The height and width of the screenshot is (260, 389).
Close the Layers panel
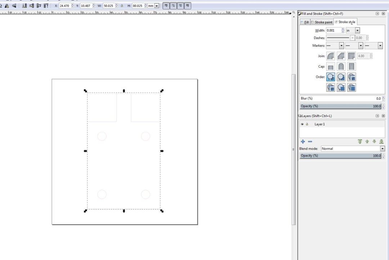coord(383,116)
